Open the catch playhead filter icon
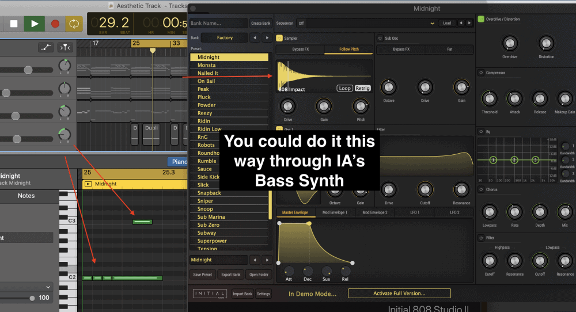Screen dimensions: 576x312 65,47
